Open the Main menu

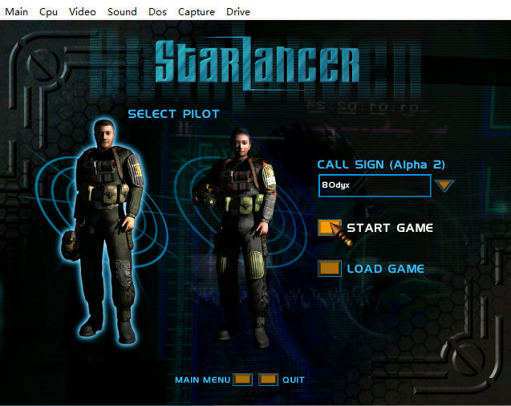click(16, 12)
